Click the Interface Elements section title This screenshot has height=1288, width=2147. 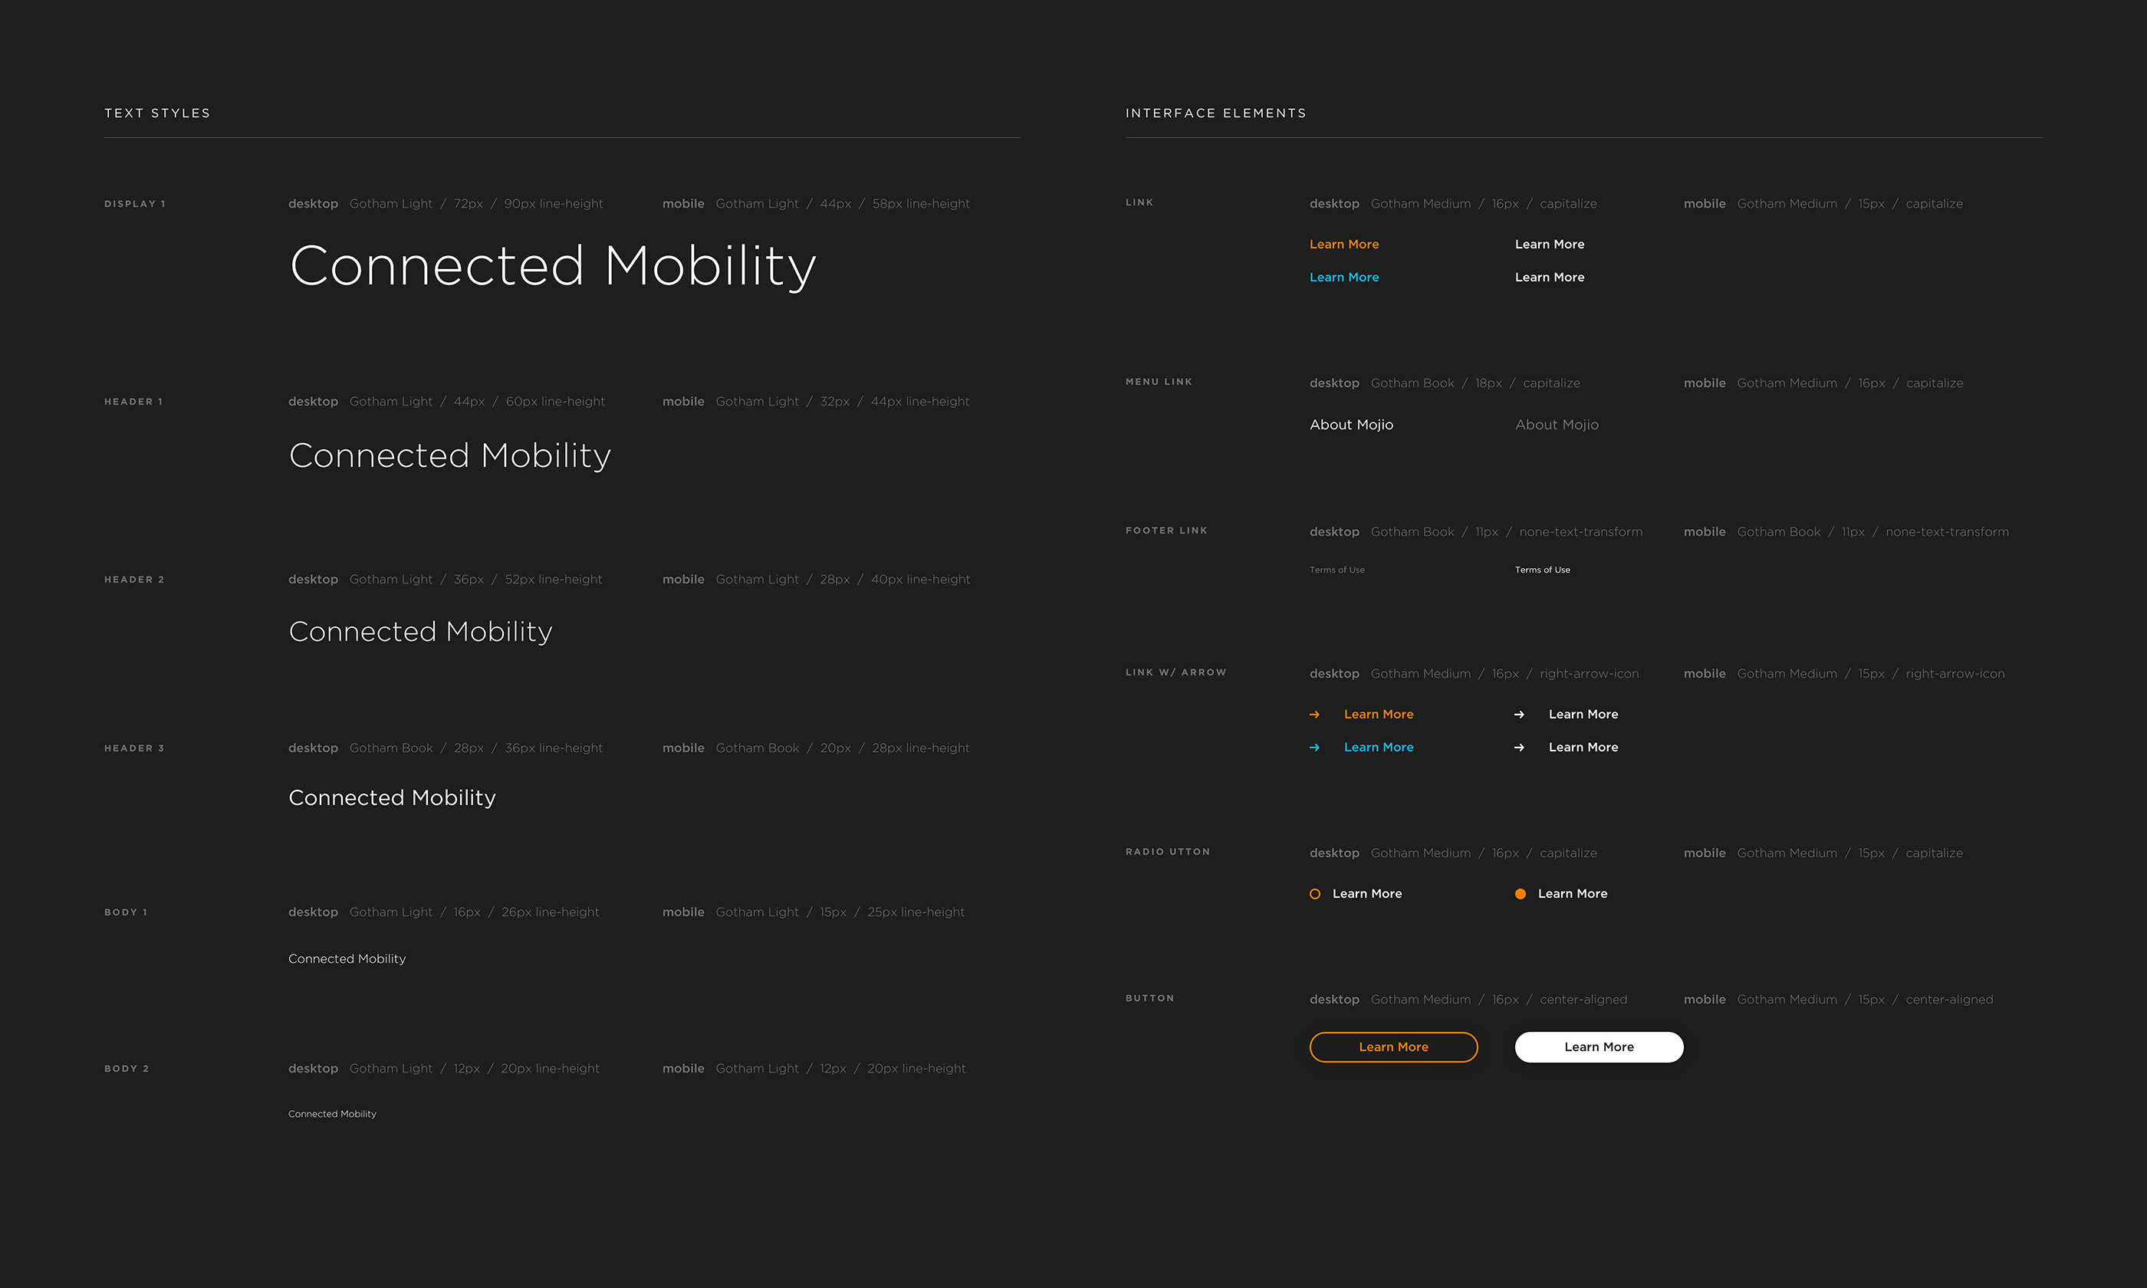click(x=1215, y=113)
